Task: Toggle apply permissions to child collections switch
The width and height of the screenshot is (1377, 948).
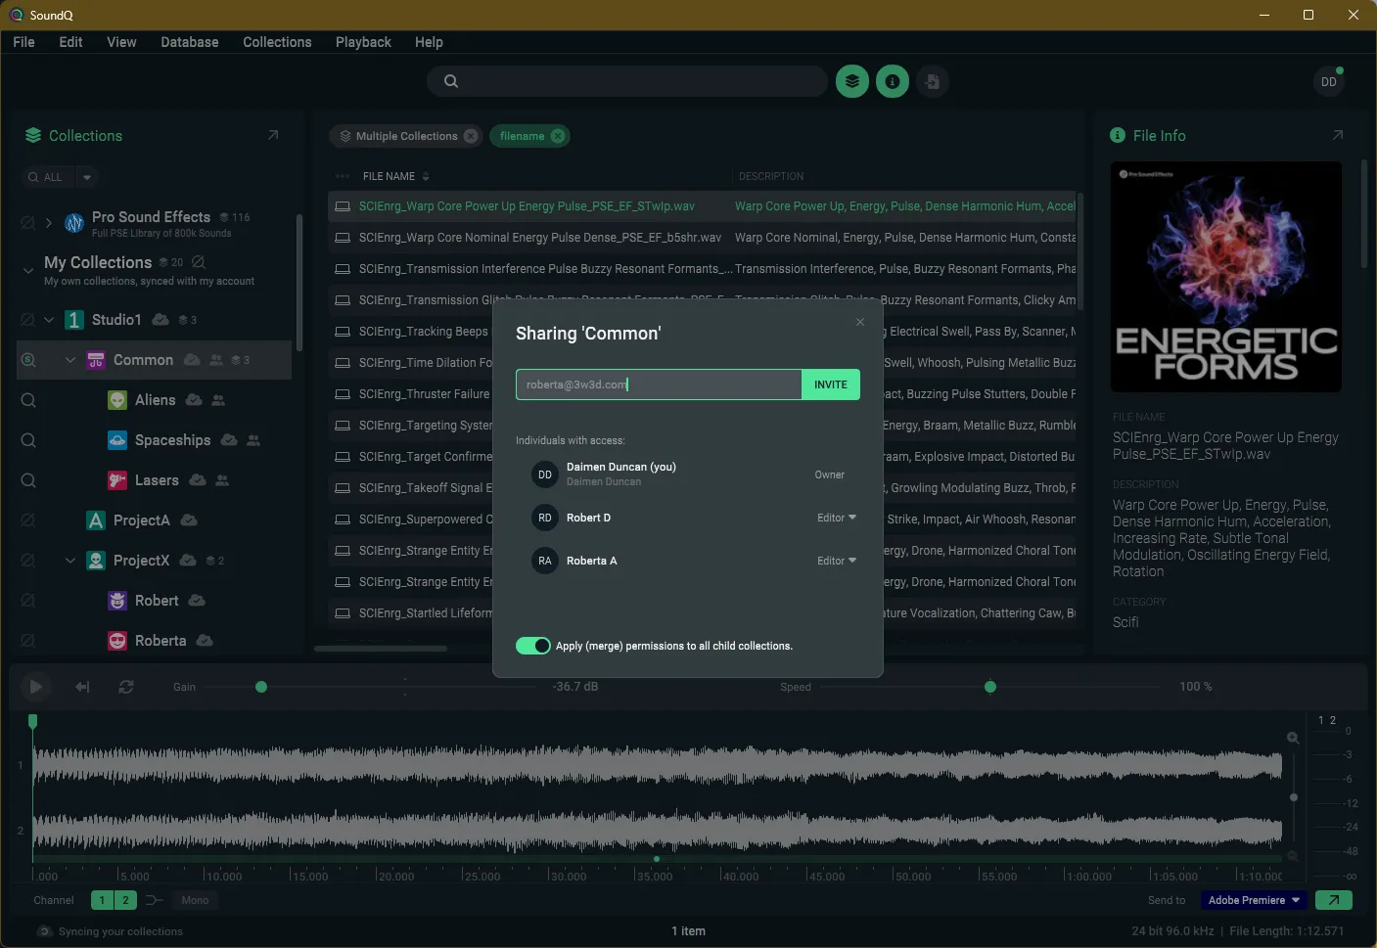Action: pos(533,646)
